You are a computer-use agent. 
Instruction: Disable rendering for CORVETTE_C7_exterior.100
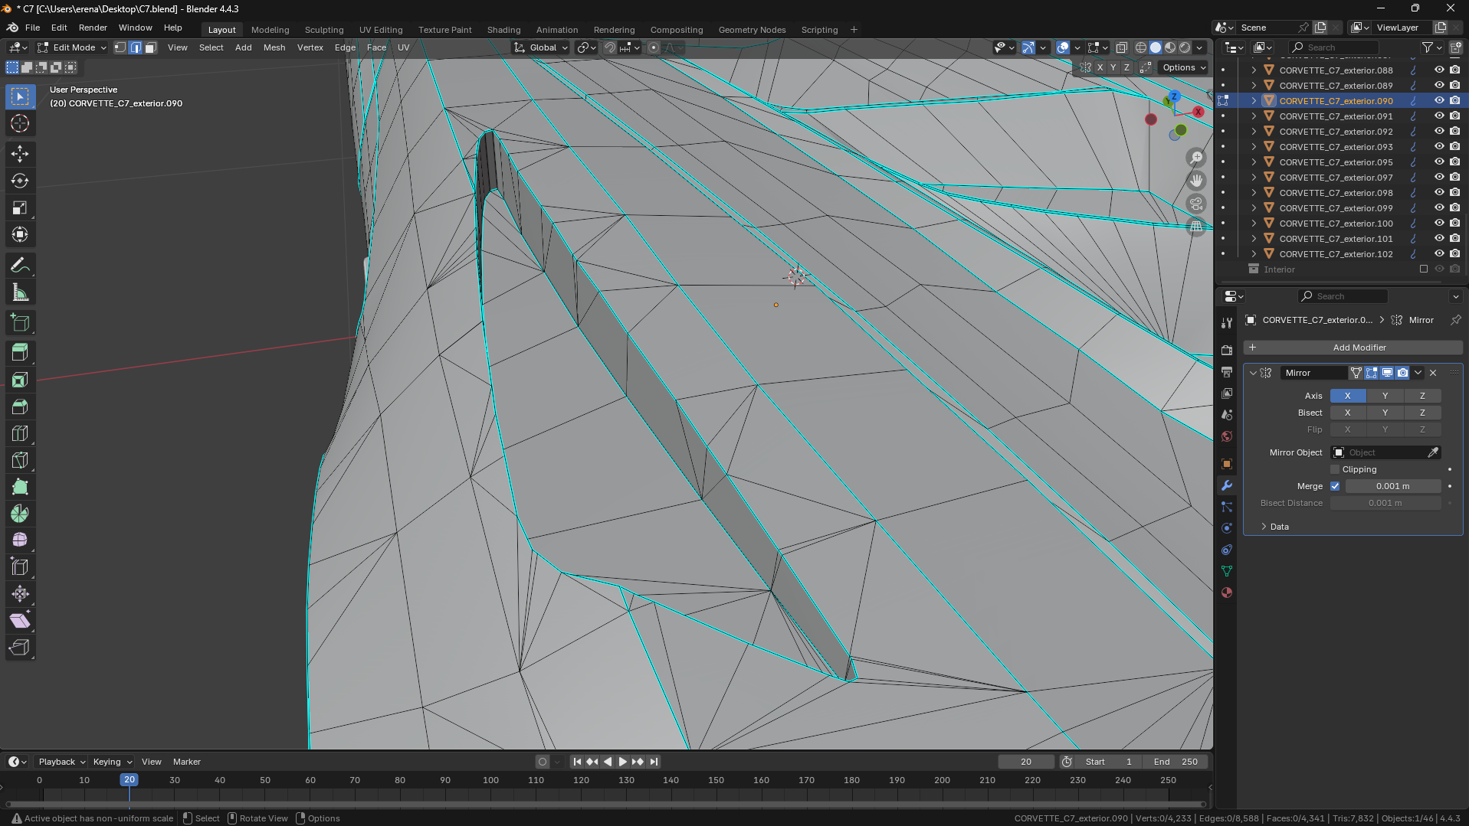[1454, 224]
